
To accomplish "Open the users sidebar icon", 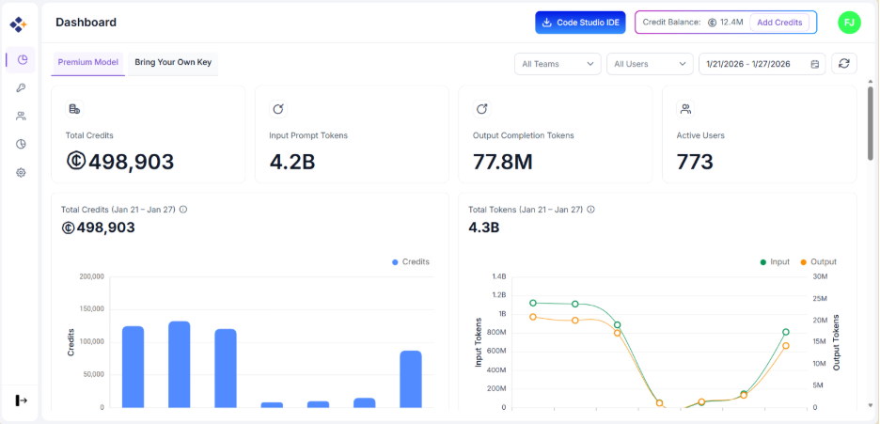I will click(x=22, y=117).
